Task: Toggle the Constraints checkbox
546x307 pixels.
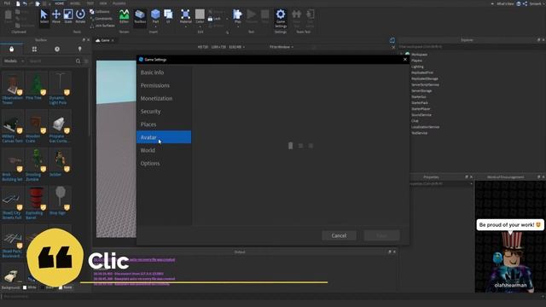Action: 101,19
